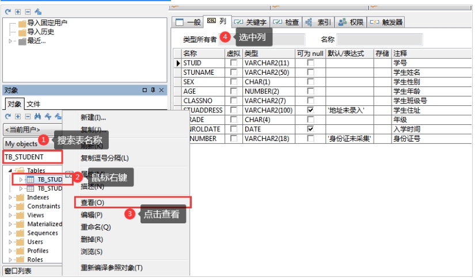
Task: Click plus expand icon in 对象 browser toolbar
Action: point(18,116)
